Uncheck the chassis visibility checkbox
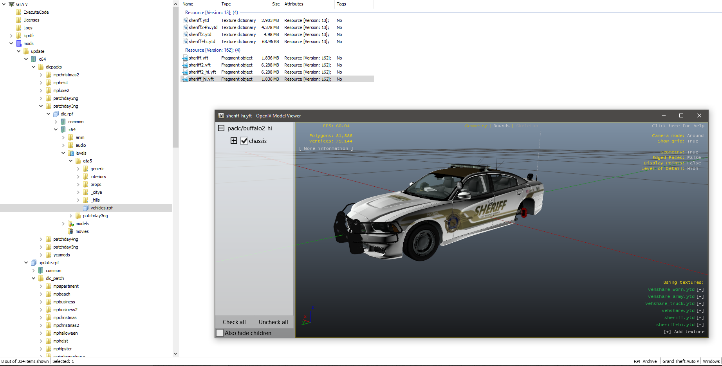 [x=244, y=141]
